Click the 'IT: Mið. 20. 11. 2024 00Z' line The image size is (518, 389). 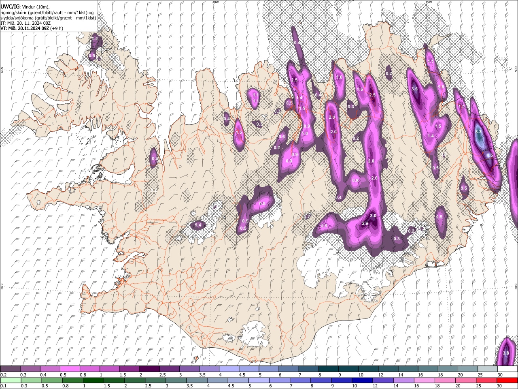point(26,23)
